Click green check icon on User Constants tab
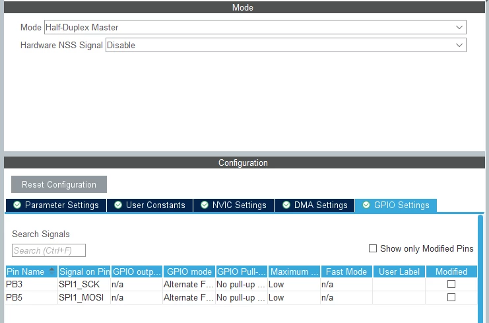The image size is (489, 323). tap(118, 205)
